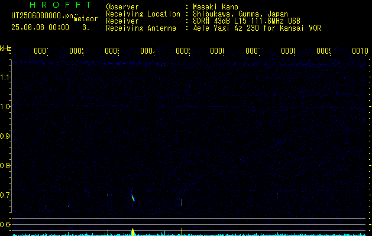Click the 0.8 frequency axis label
Viewport: 372px width, 236px height.
[5, 165]
